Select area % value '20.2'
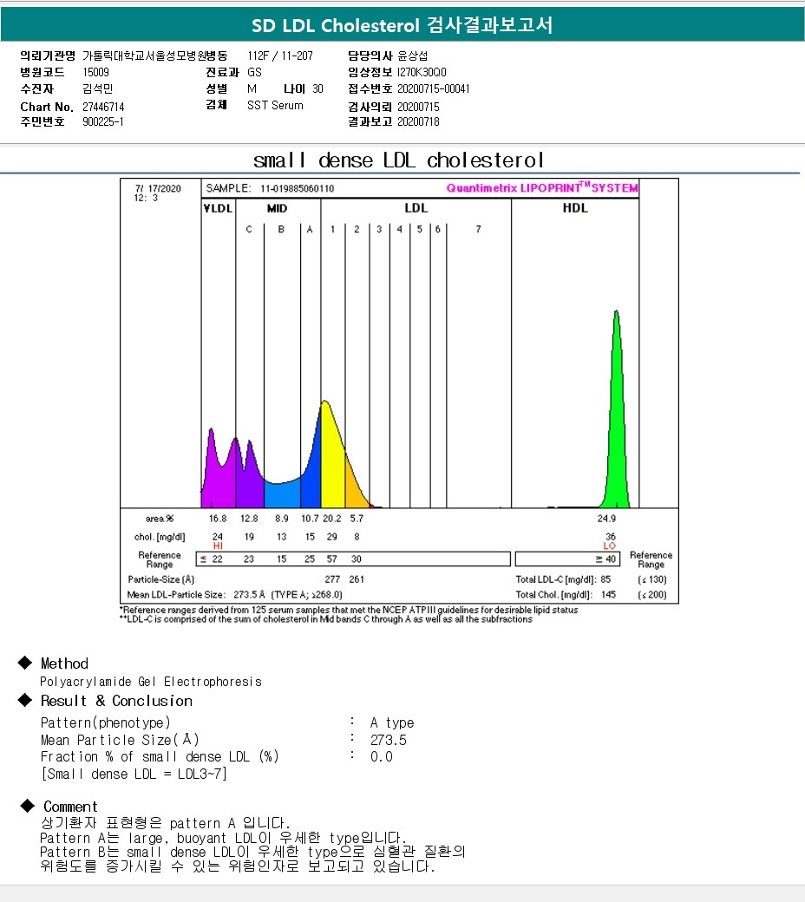 (331, 519)
